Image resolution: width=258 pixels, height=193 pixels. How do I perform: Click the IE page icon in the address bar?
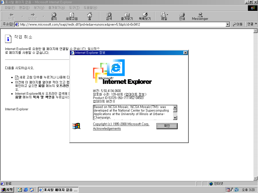pyautogui.click(x=17, y=24)
